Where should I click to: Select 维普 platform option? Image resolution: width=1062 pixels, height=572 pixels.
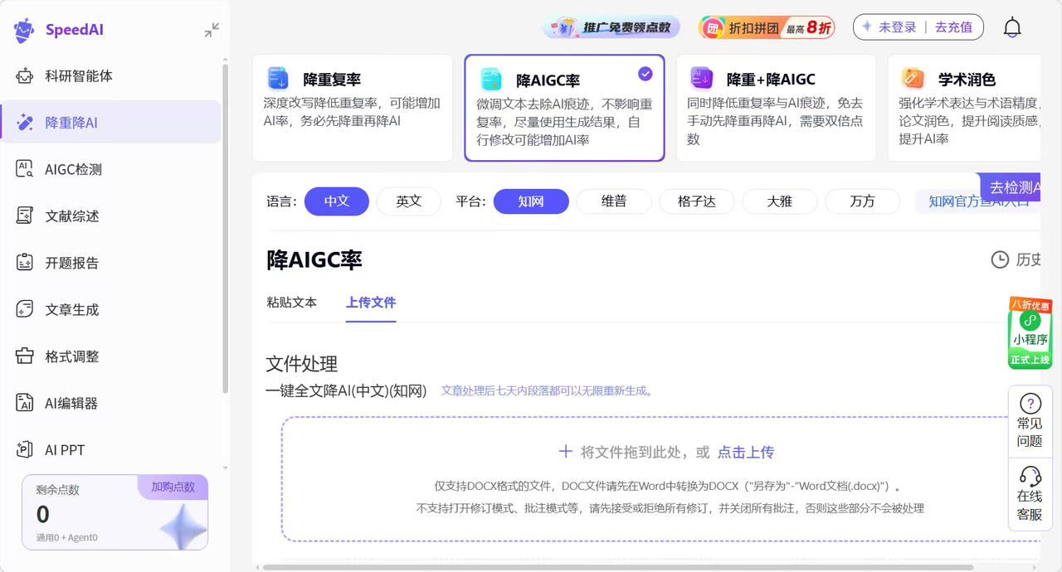click(614, 201)
